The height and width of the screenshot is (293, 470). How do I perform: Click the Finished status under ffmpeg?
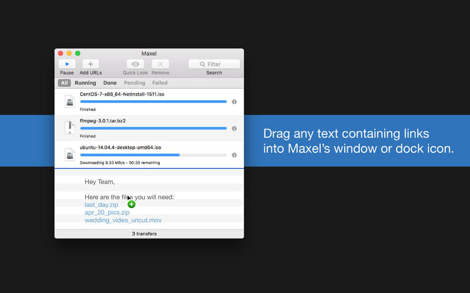point(88,136)
